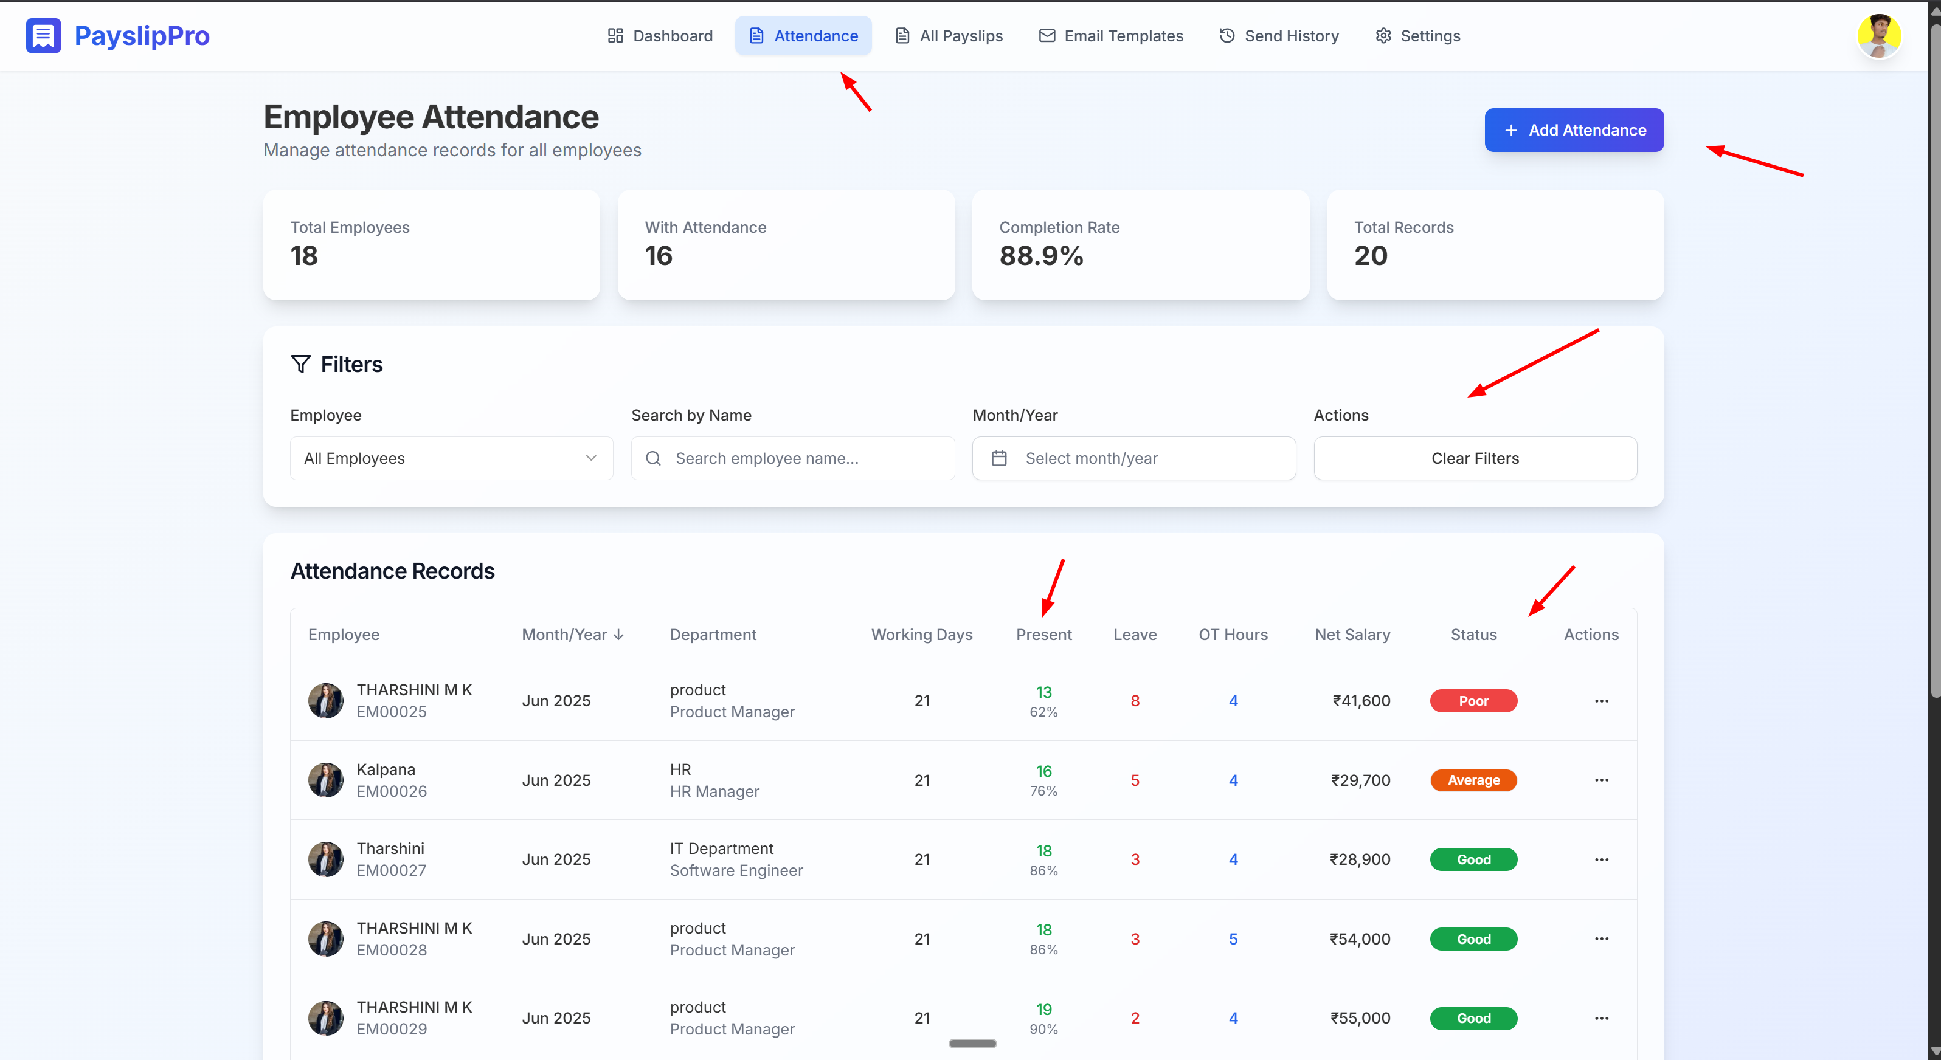Screen dimensions: 1941x1060
Task: Click the horizontal scrollbar handle
Action: tap(972, 1044)
